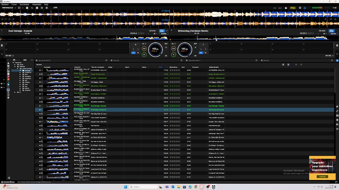
Task: Open the left HOT CUE dropdown
Action: tap(10, 56)
